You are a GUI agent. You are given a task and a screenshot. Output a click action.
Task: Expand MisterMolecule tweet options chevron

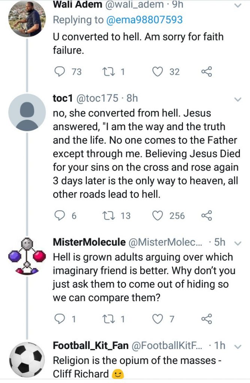[238, 243]
